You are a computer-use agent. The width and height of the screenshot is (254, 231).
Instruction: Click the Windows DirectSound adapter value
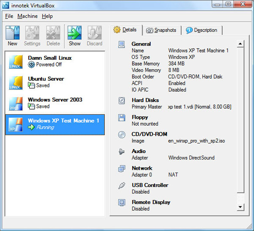click(191, 158)
